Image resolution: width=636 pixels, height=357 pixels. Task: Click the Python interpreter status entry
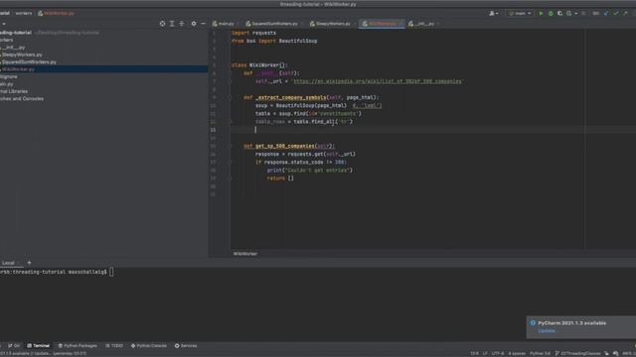click(540, 353)
